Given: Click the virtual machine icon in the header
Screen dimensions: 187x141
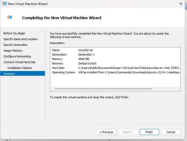Looking at the screenshot, I should click(10, 18).
